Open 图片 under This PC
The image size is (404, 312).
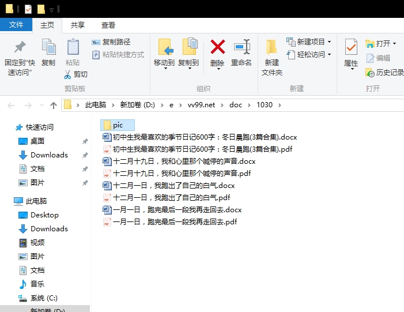[32, 257]
